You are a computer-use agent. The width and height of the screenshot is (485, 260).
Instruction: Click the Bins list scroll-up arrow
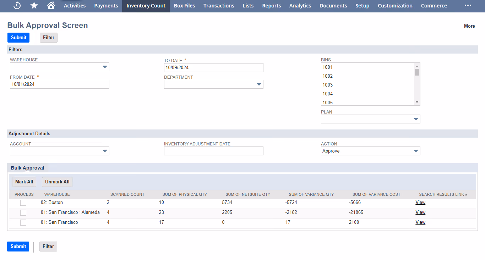417,66
